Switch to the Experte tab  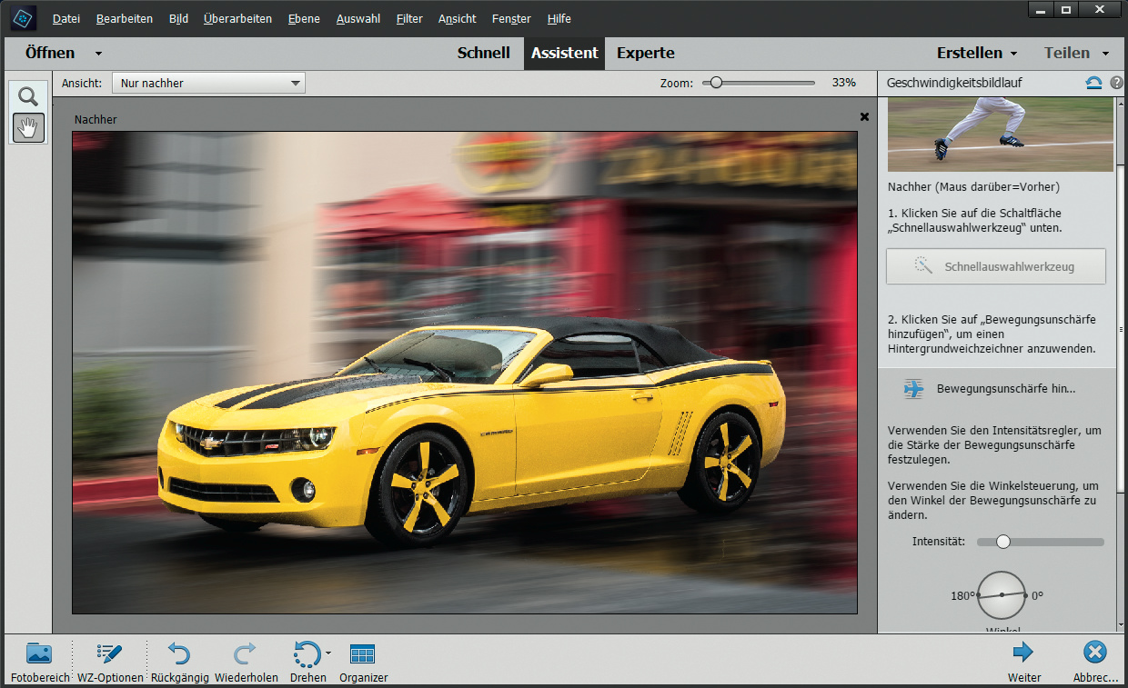tap(645, 53)
